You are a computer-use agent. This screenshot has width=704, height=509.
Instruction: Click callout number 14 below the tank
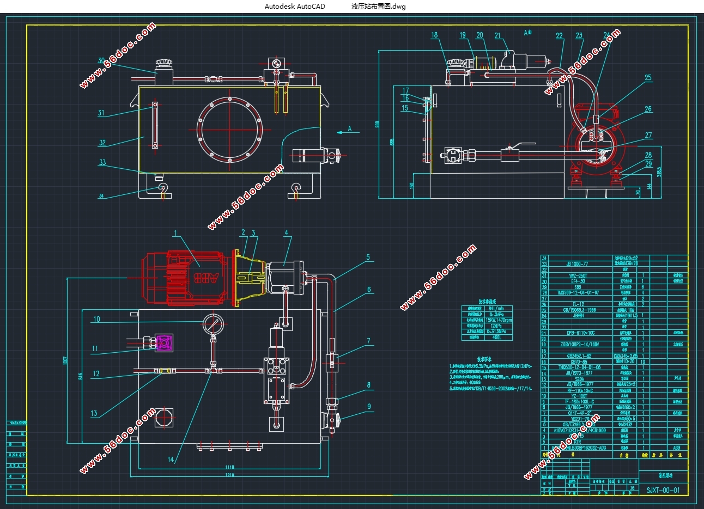[x=171, y=460]
